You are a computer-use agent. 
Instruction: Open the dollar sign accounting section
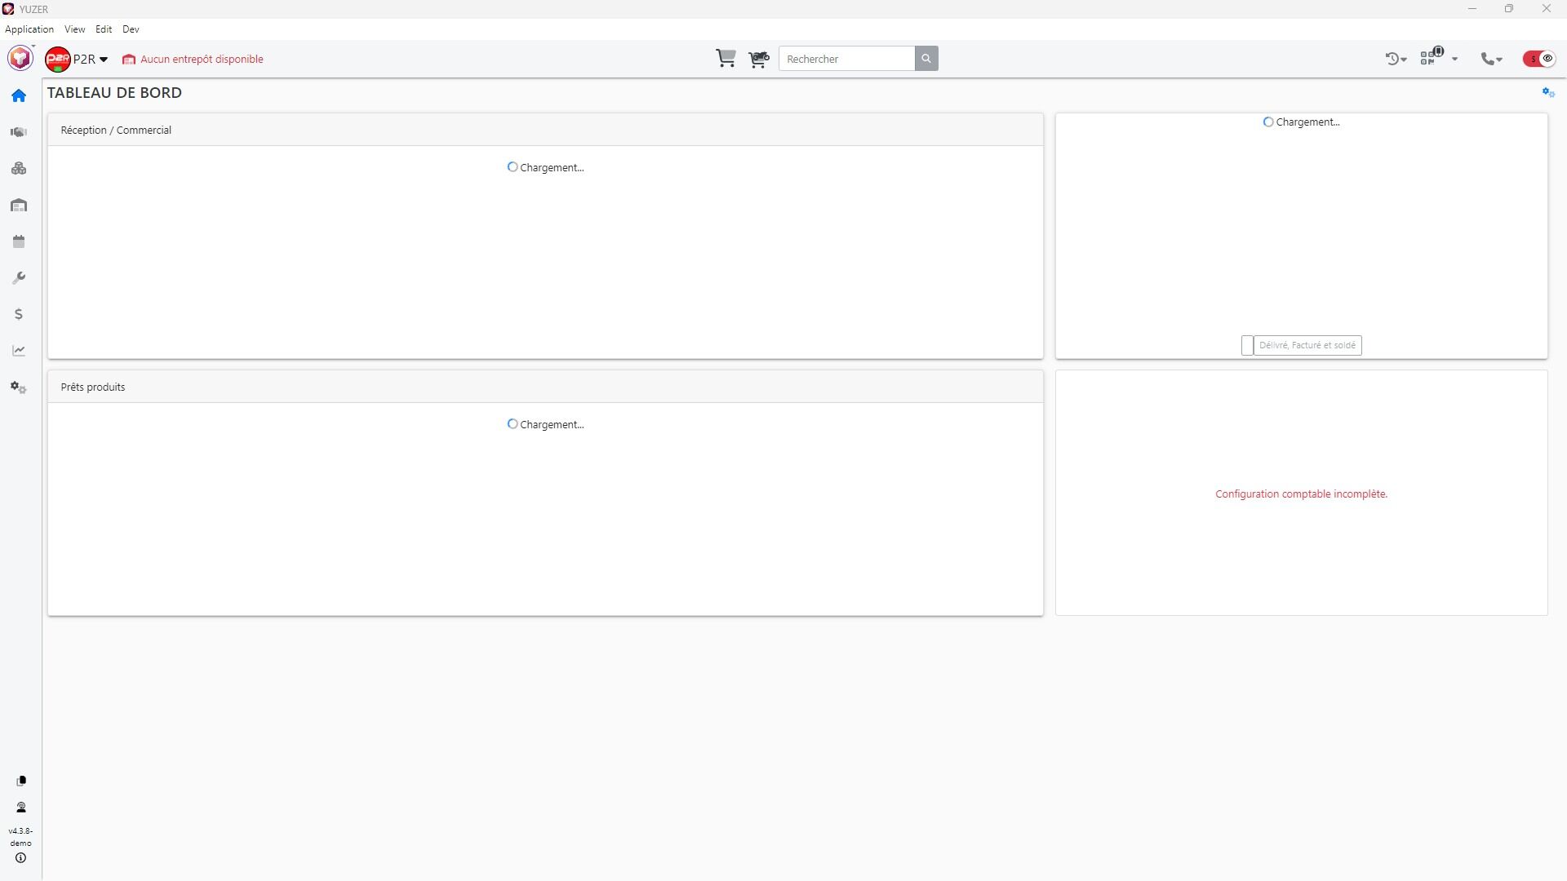(x=19, y=314)
